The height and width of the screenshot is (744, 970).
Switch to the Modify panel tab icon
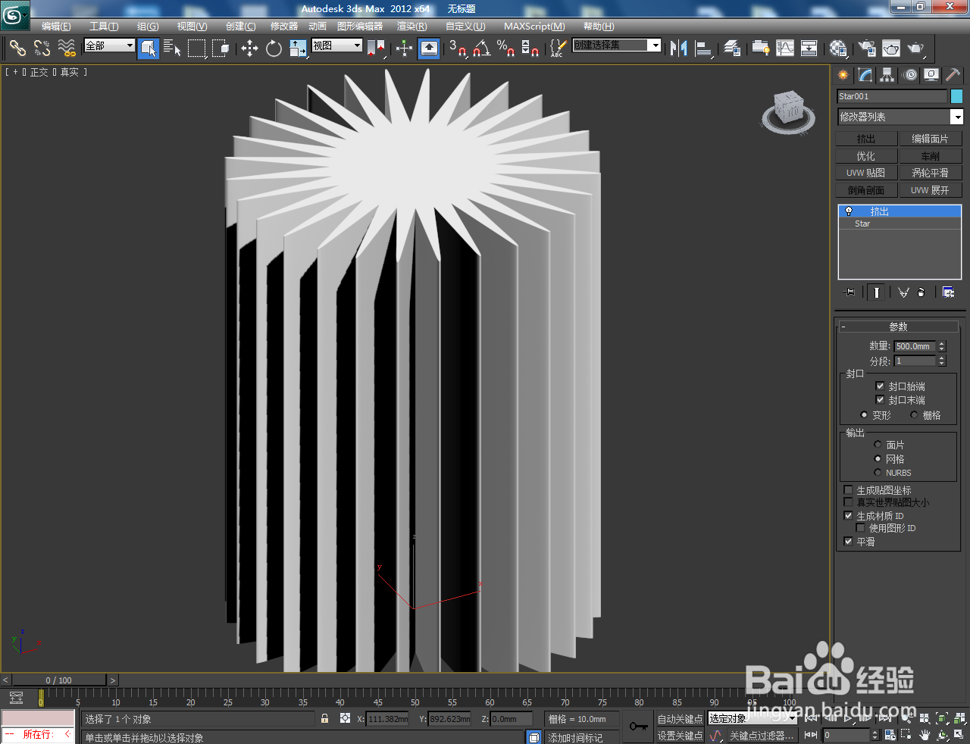tap(865, 75)
